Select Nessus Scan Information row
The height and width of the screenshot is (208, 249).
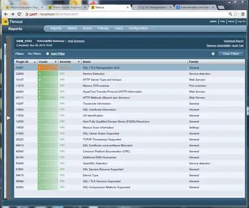click(x=130, y=127)
